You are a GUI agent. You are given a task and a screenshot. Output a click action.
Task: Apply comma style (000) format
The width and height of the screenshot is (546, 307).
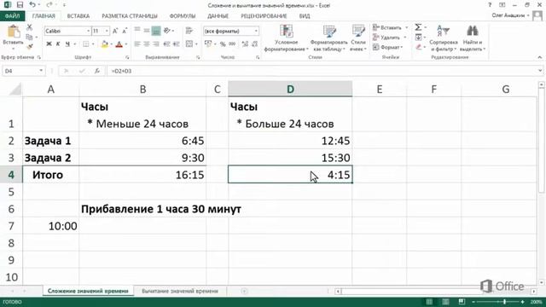232,43
